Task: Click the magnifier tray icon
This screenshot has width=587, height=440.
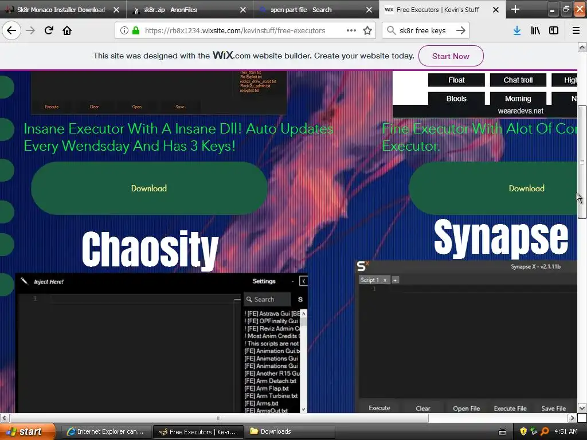Action: tap(545, 431)
